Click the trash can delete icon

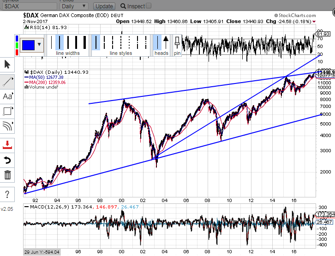coord(7,175)
